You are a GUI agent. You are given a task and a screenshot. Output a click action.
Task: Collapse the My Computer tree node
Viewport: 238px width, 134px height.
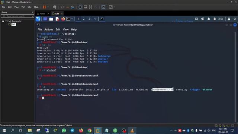3,21
